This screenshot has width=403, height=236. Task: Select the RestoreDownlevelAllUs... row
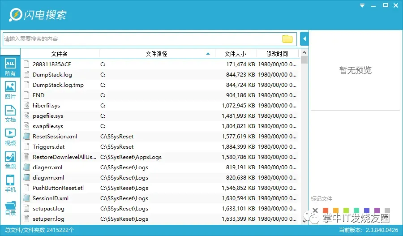point(160,157)
